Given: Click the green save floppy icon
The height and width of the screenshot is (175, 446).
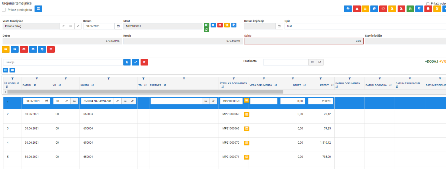Looking at the screenshot, I should click(x=410, y=9).
